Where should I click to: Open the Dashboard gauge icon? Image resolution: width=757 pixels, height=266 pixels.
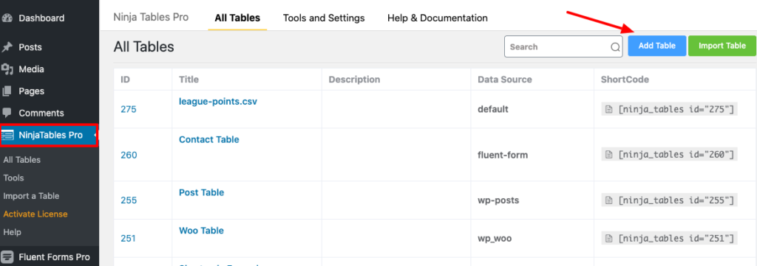(7, 18)
